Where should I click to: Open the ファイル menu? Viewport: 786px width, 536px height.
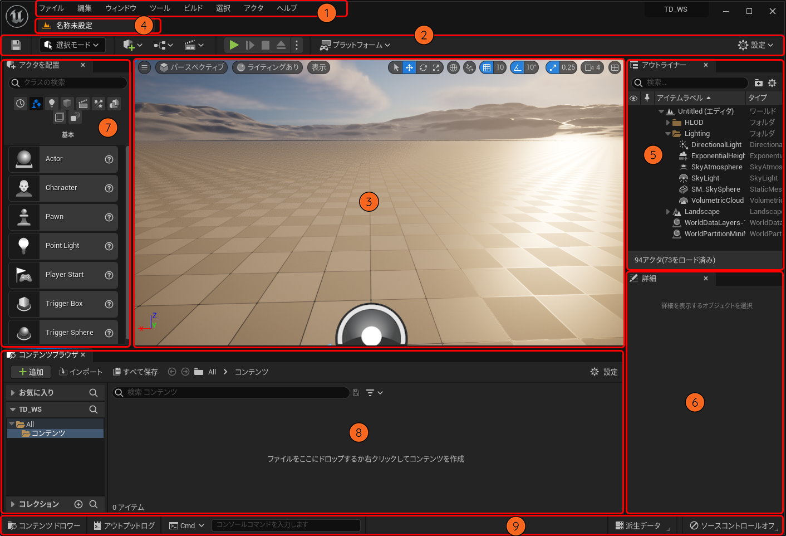(x=51, y=8)
